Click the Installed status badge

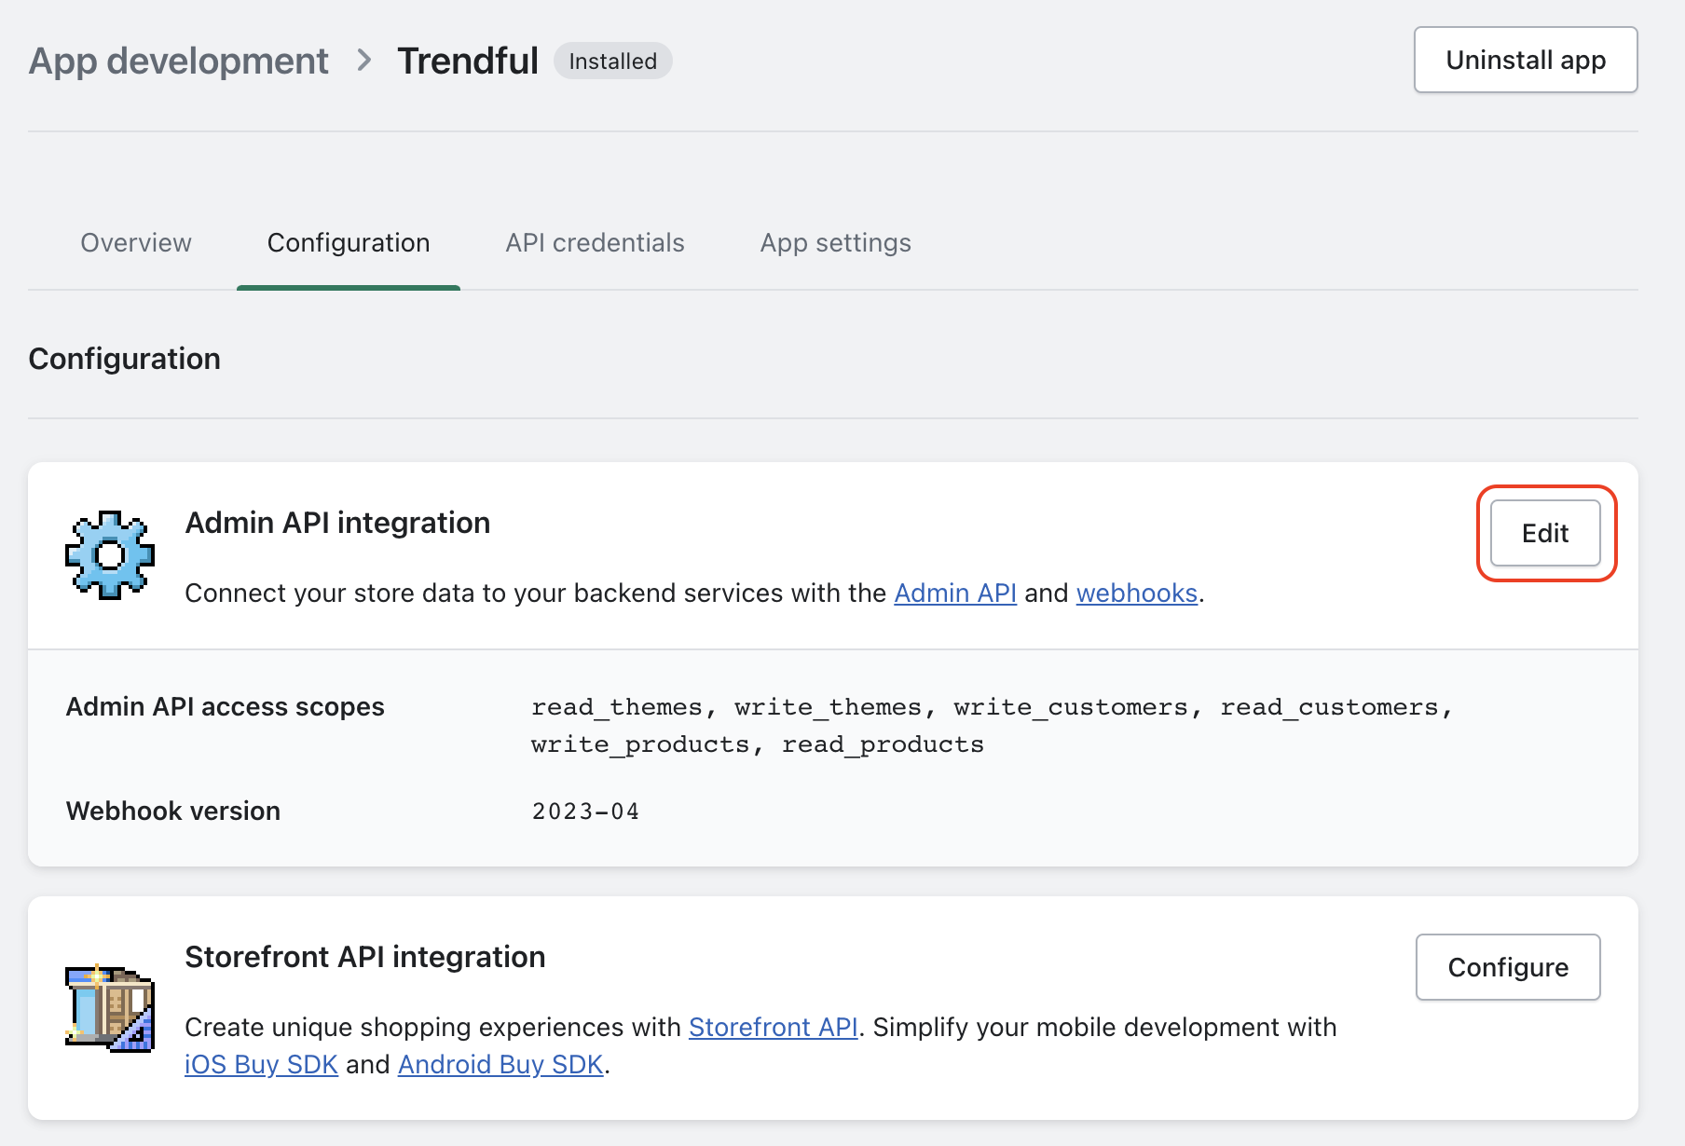(613, 61)
